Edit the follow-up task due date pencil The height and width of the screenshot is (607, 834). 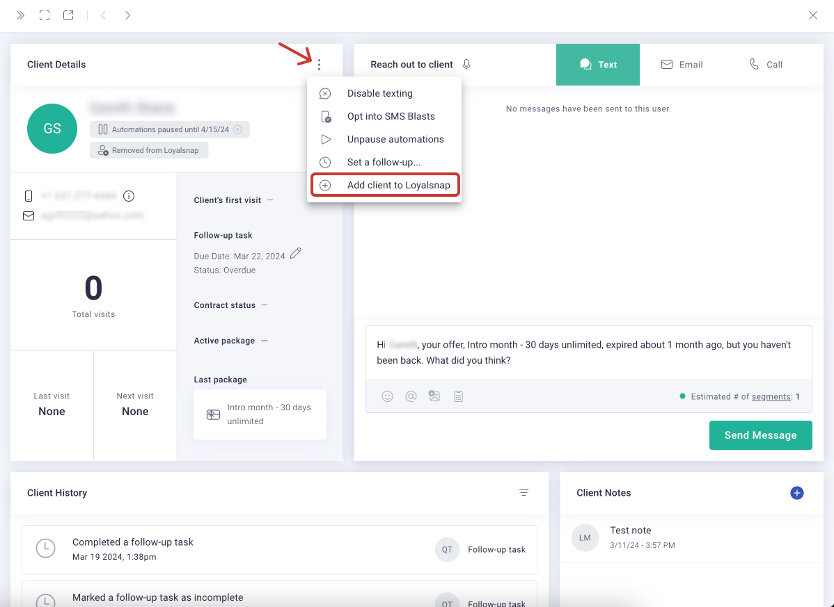(296, 254)
